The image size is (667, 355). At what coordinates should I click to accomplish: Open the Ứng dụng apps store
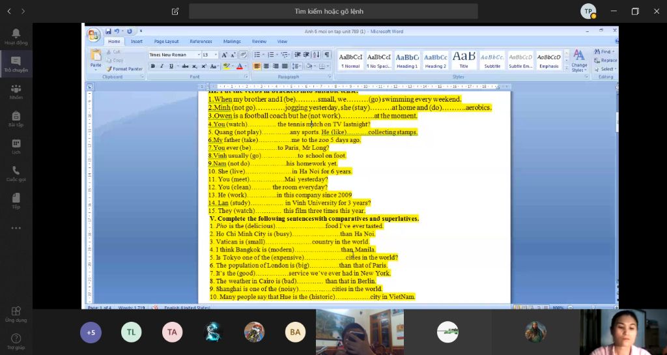(x=16, y=314)
